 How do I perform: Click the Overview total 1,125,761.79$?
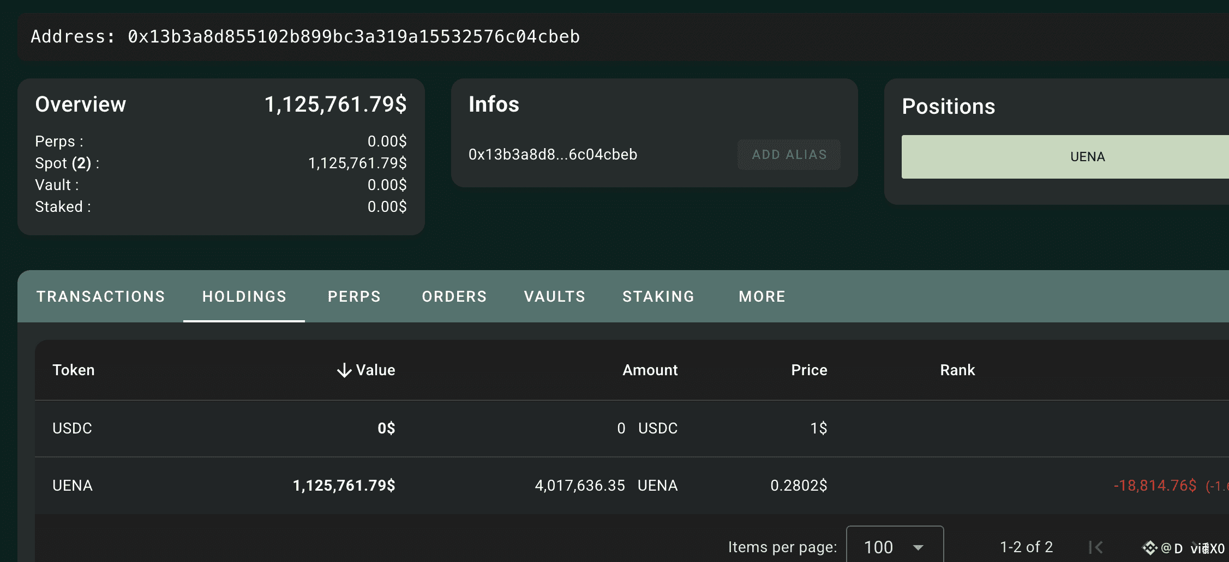pyautogui.click(x=335, y=105)
